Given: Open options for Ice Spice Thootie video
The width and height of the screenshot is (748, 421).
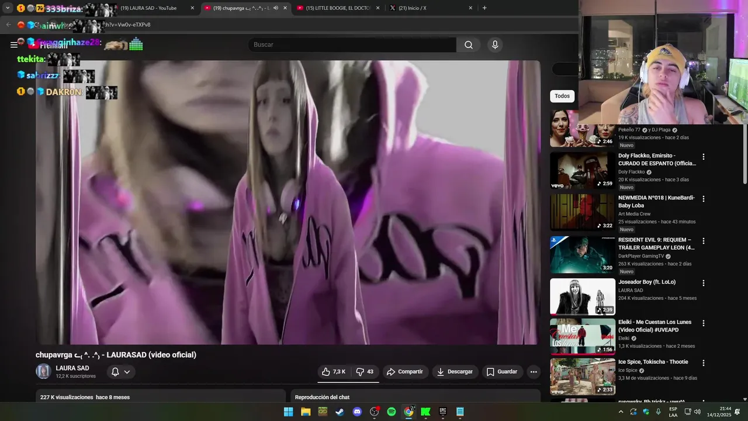Looking at the screenshot, I should 704,363.
